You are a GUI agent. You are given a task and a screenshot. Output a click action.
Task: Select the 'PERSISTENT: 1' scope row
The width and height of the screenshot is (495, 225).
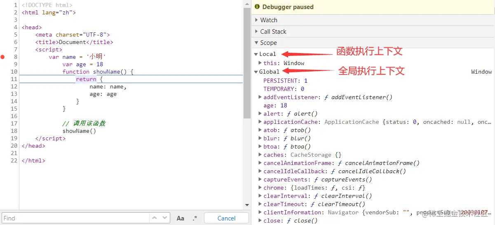285,81
